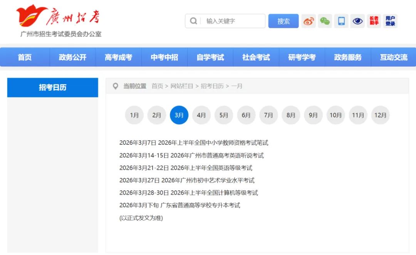
Task: Click the 搜索 search button
Action: [x=283, y=21]
